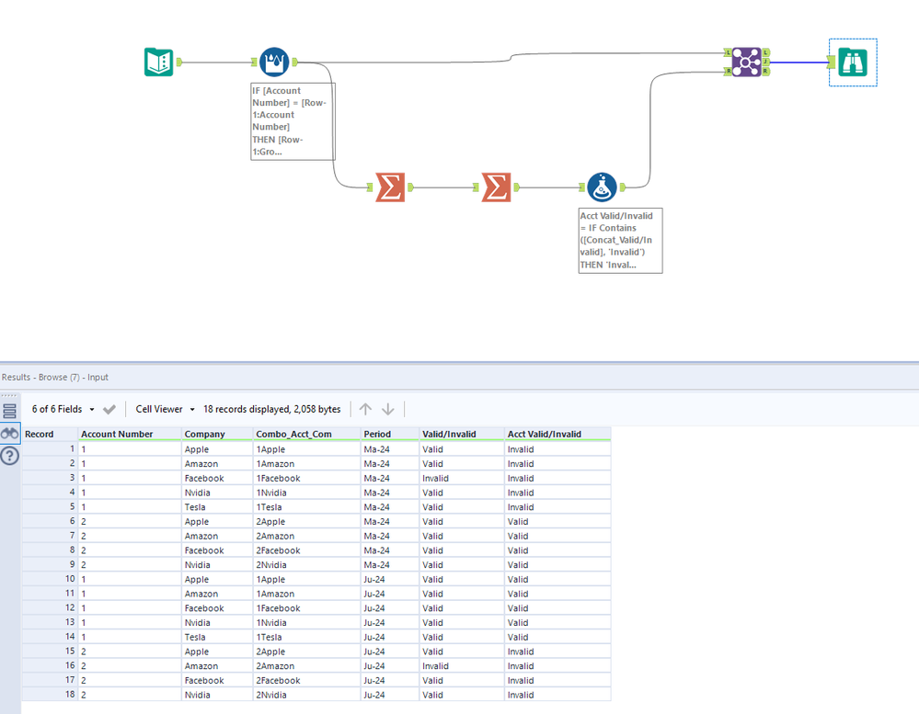Click the Join tool J output anchor

coord(765,62)
